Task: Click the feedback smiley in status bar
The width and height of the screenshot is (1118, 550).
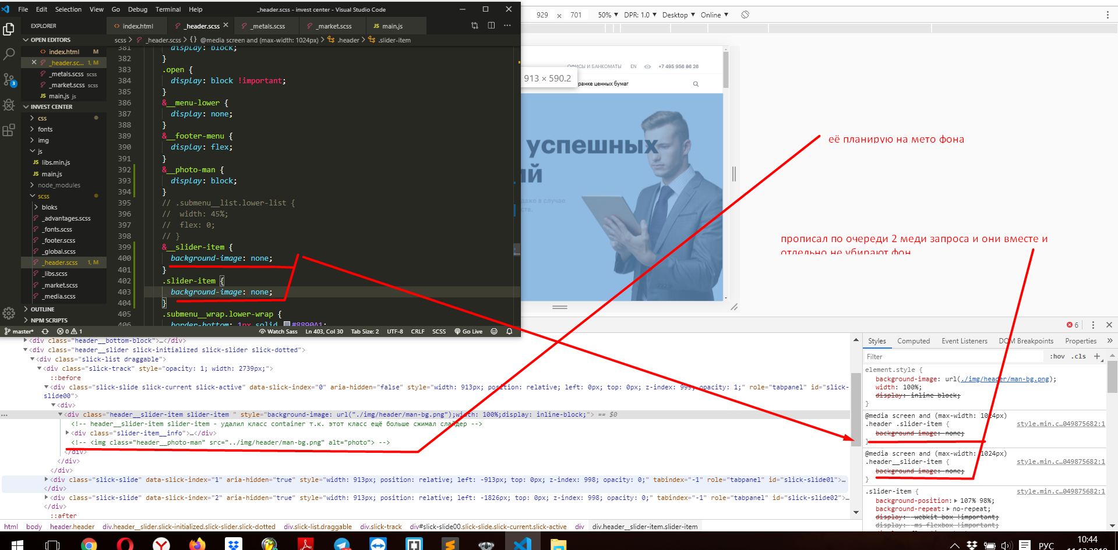Action: click(x=494, y=331)
